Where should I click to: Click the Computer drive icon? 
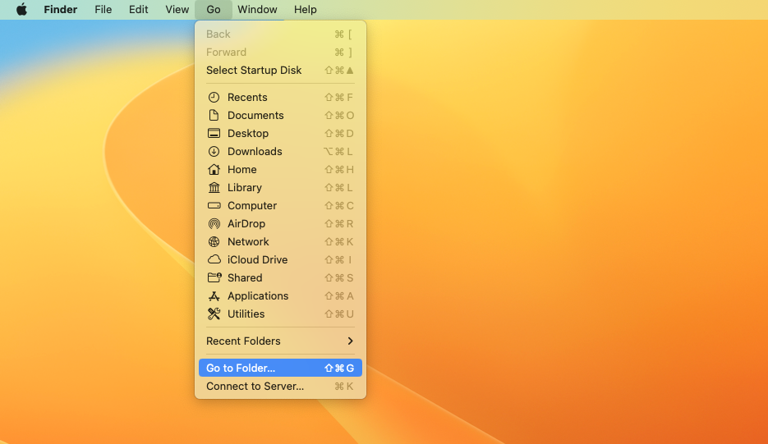point(214,206)
